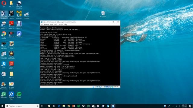Viewport: 193px width, 108px height.
Task: Open the Shop for Supplies printer shortcut
Action: [4, 25]
